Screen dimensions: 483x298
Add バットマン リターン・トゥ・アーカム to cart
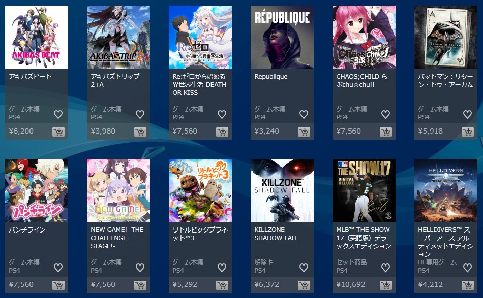[x=468, y=131]
